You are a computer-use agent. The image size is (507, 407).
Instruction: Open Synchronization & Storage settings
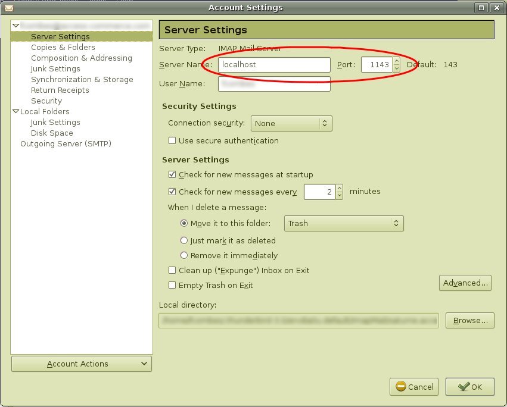click(82, 79)
